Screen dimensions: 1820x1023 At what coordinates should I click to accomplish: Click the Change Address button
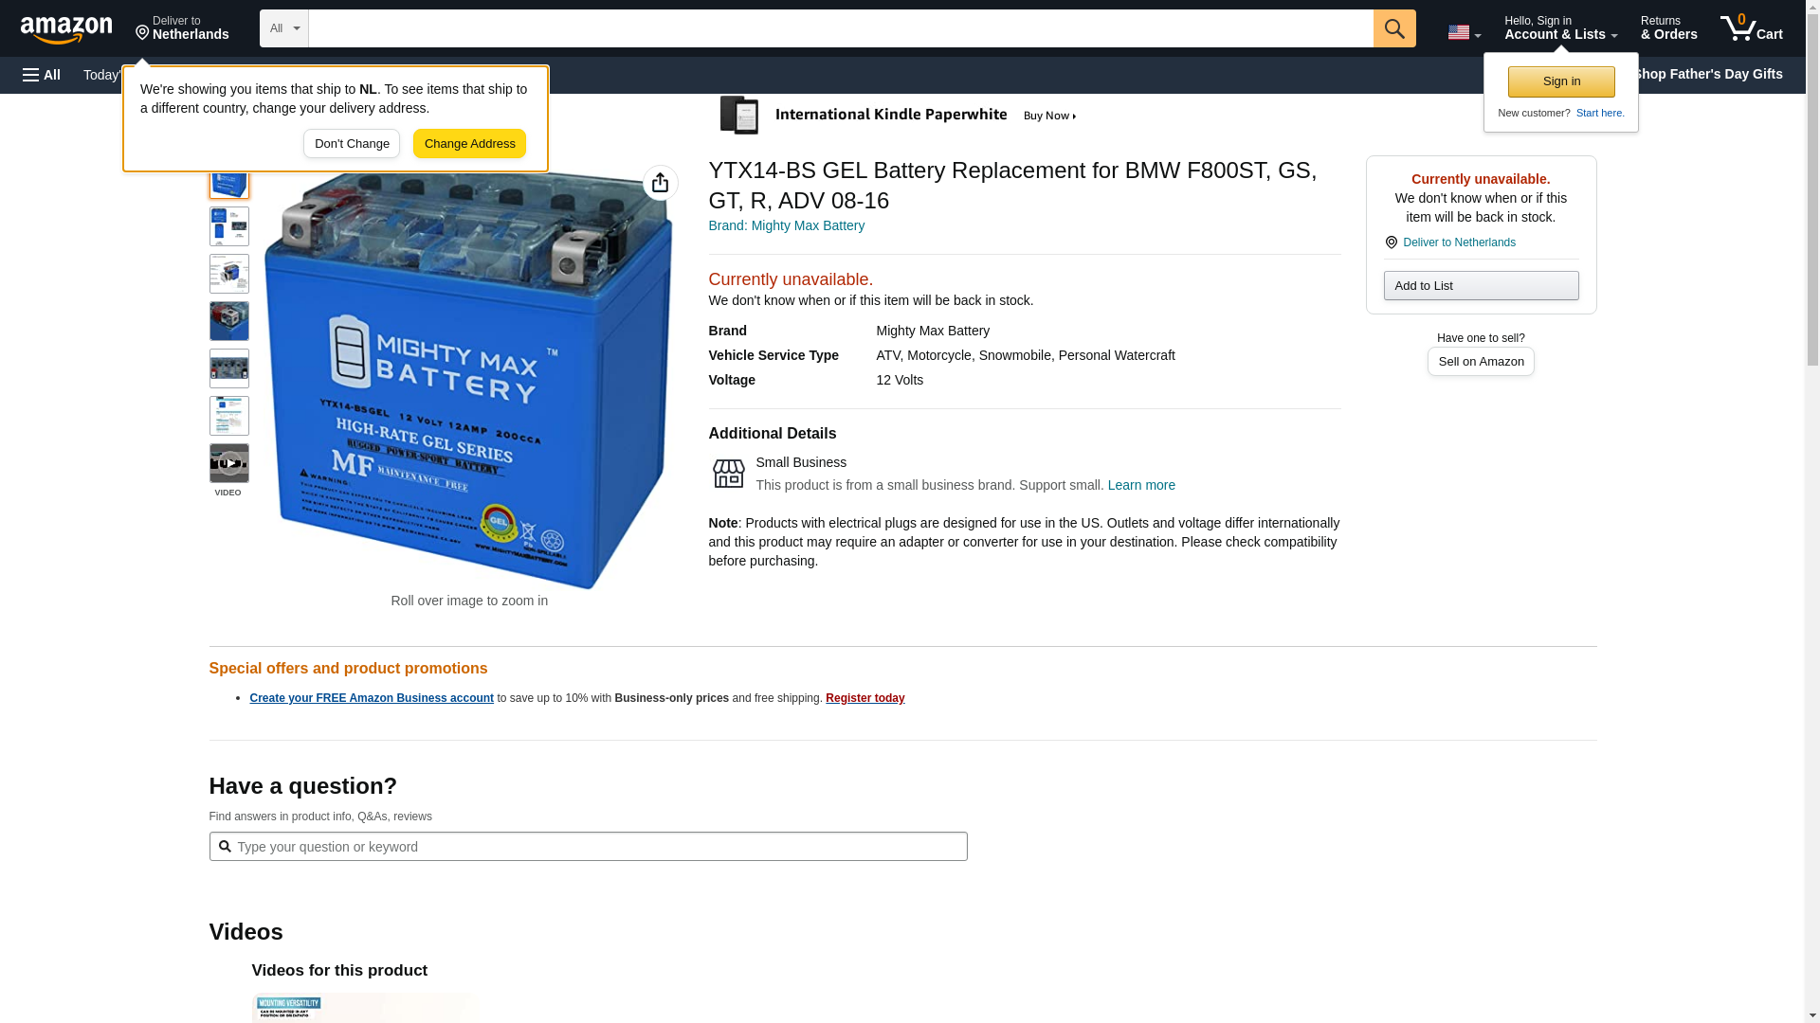[x=469, y=144]
